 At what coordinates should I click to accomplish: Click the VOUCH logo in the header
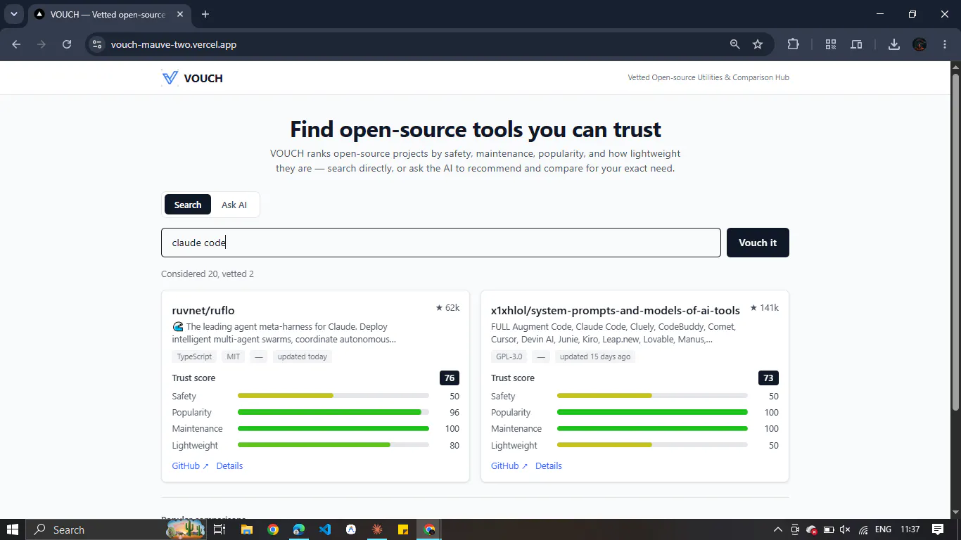point(192,78)
